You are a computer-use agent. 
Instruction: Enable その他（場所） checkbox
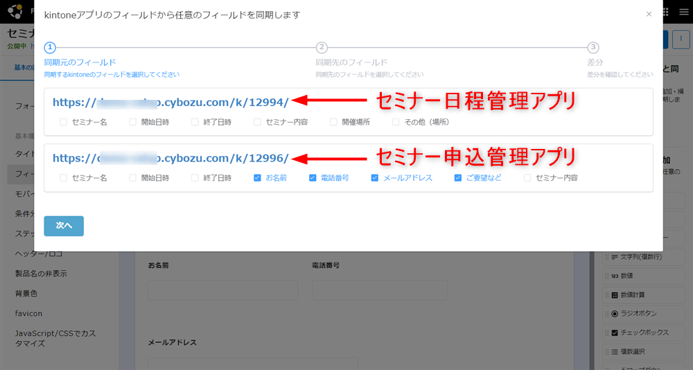point(396,122)
